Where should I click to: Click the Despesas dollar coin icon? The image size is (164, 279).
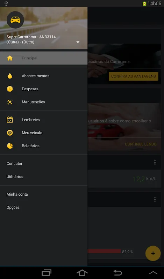click(x=10, y=89)
